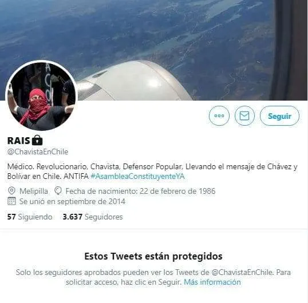View the 57 Siguiendo list
This screenshot has width=308, height=303.
tap(30, 217)
